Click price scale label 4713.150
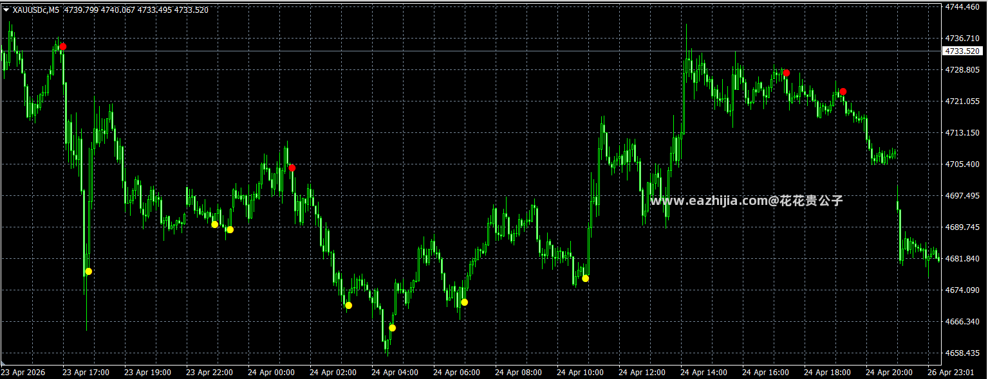 pyautogui.click(x=962, y=132)
